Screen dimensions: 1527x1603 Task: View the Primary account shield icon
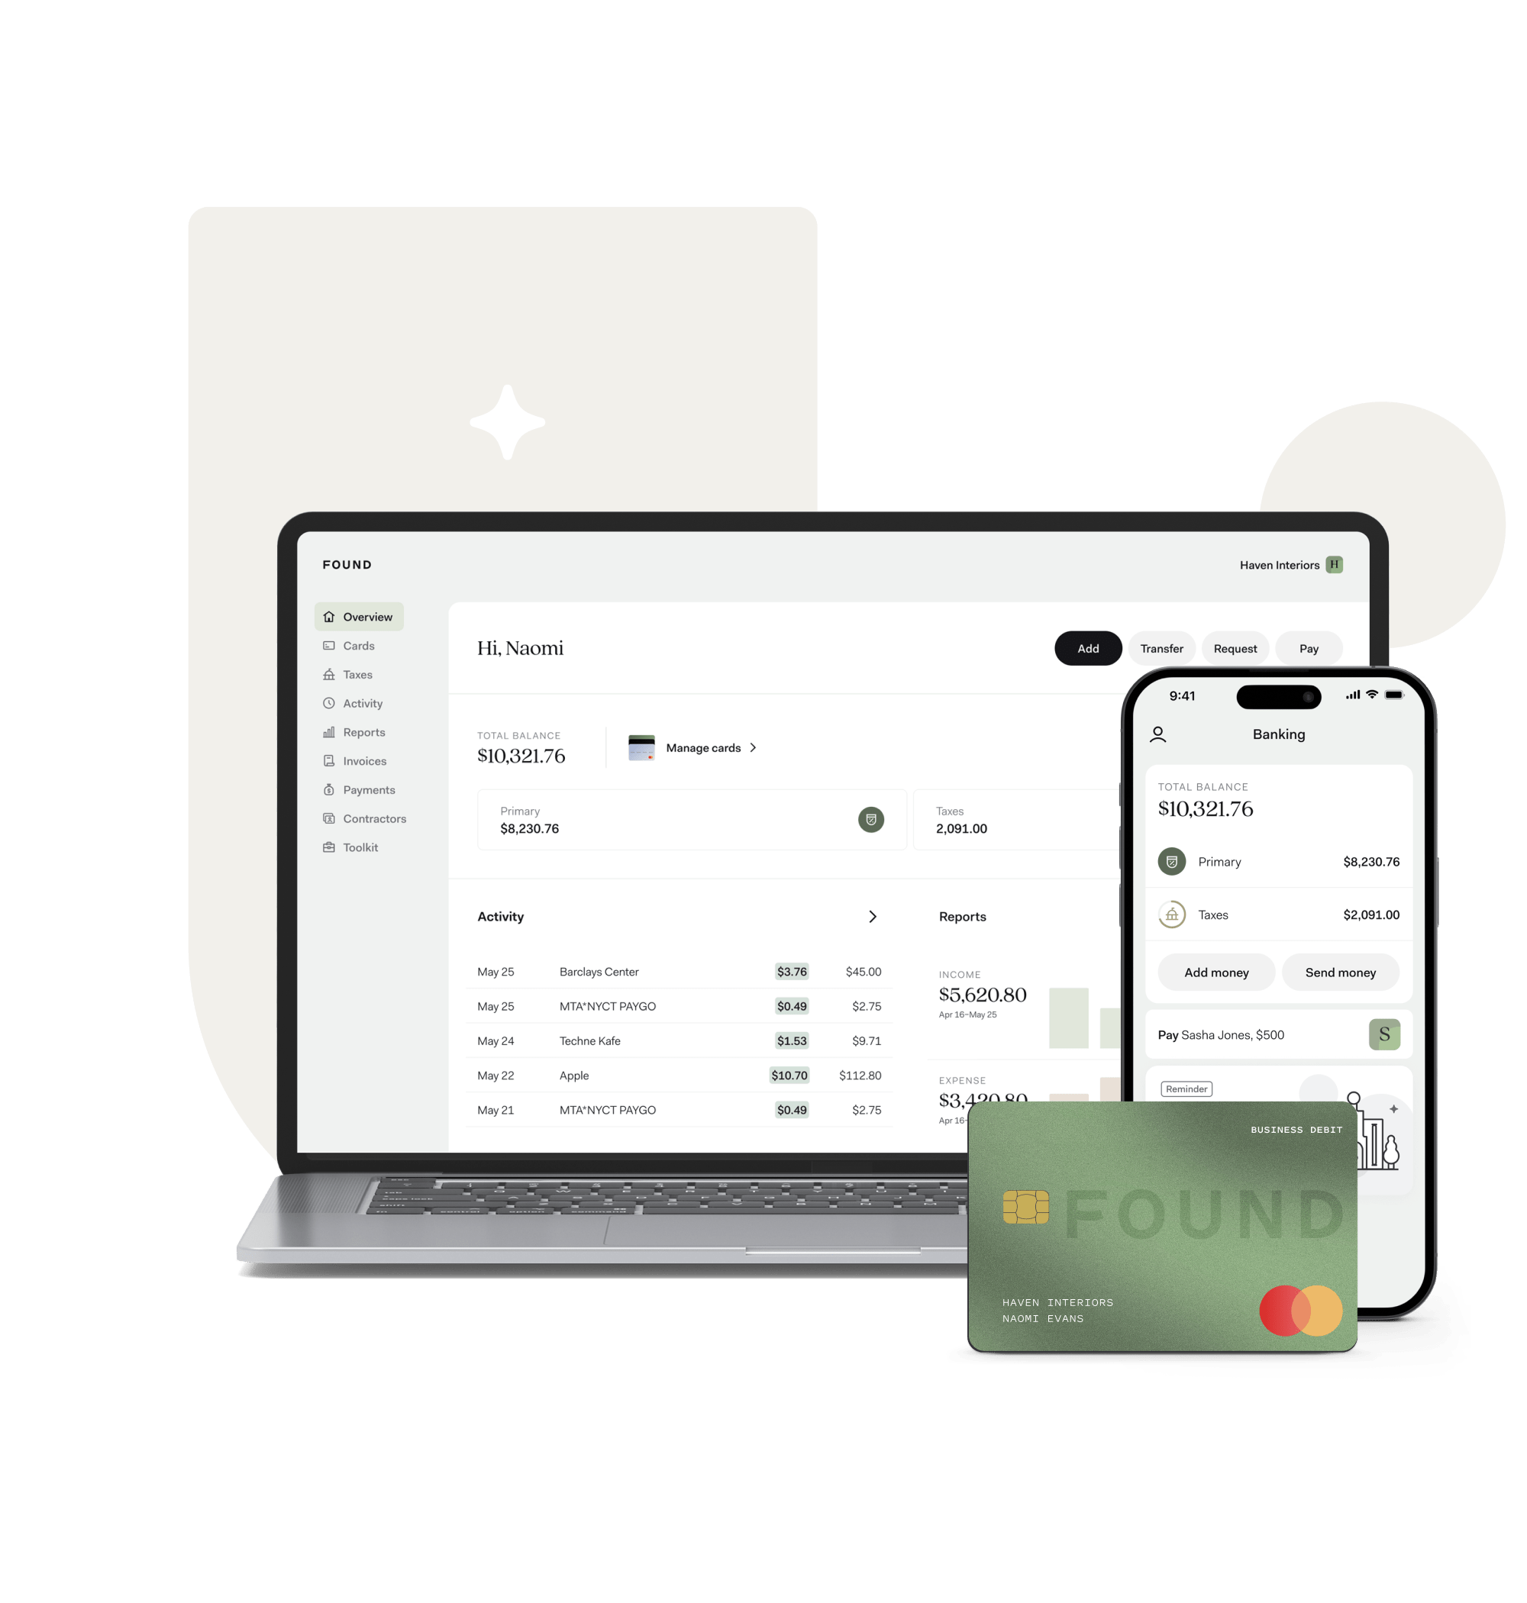(867, 827)
